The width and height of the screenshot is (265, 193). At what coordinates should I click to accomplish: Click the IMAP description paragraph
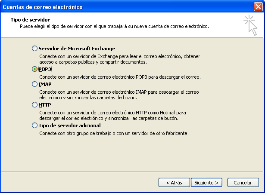point(118,95)
